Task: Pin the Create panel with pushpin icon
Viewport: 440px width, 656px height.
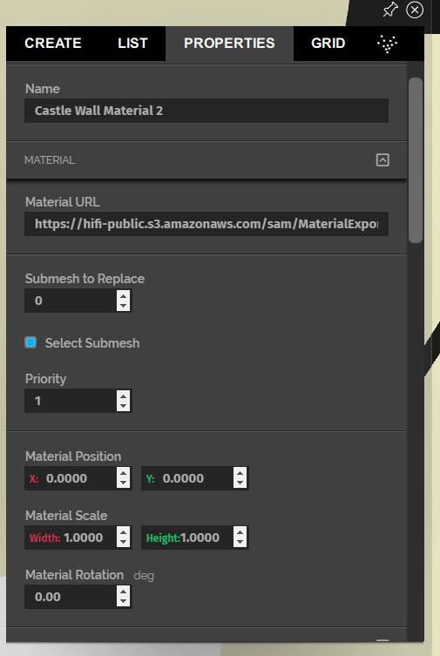Action: pyautogui.click(x=390, y=10)
